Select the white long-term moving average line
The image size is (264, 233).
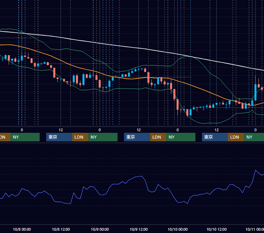click(x=131, y=47)
